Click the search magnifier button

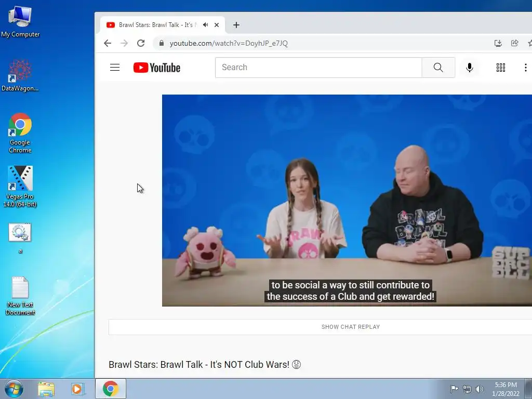[438, 68]
